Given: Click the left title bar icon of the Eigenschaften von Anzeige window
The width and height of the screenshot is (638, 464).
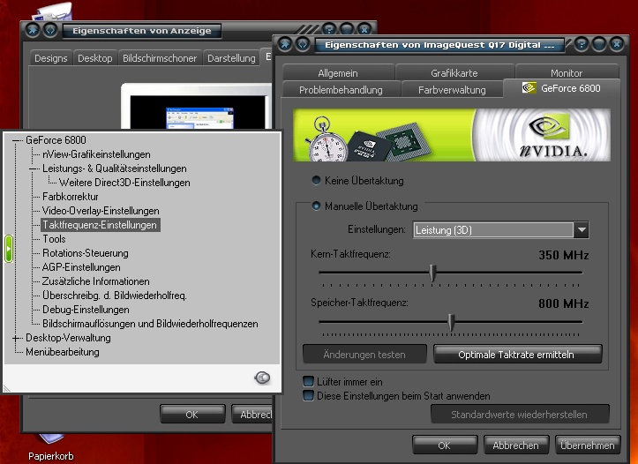Looking at the screenshot, I should tap(33, 30).
